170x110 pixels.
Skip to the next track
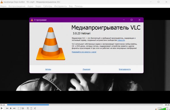coord(14,108)
